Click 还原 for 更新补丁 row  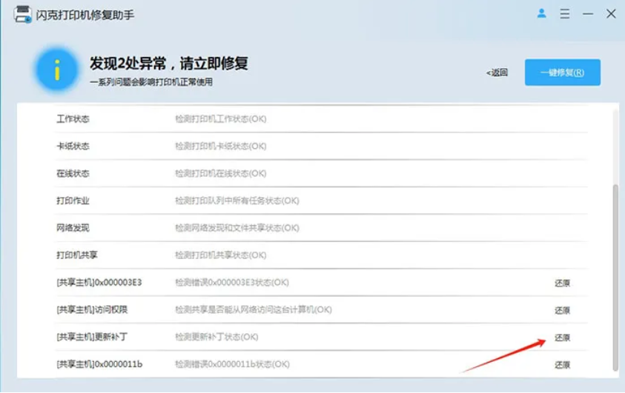tap(562, 337)
